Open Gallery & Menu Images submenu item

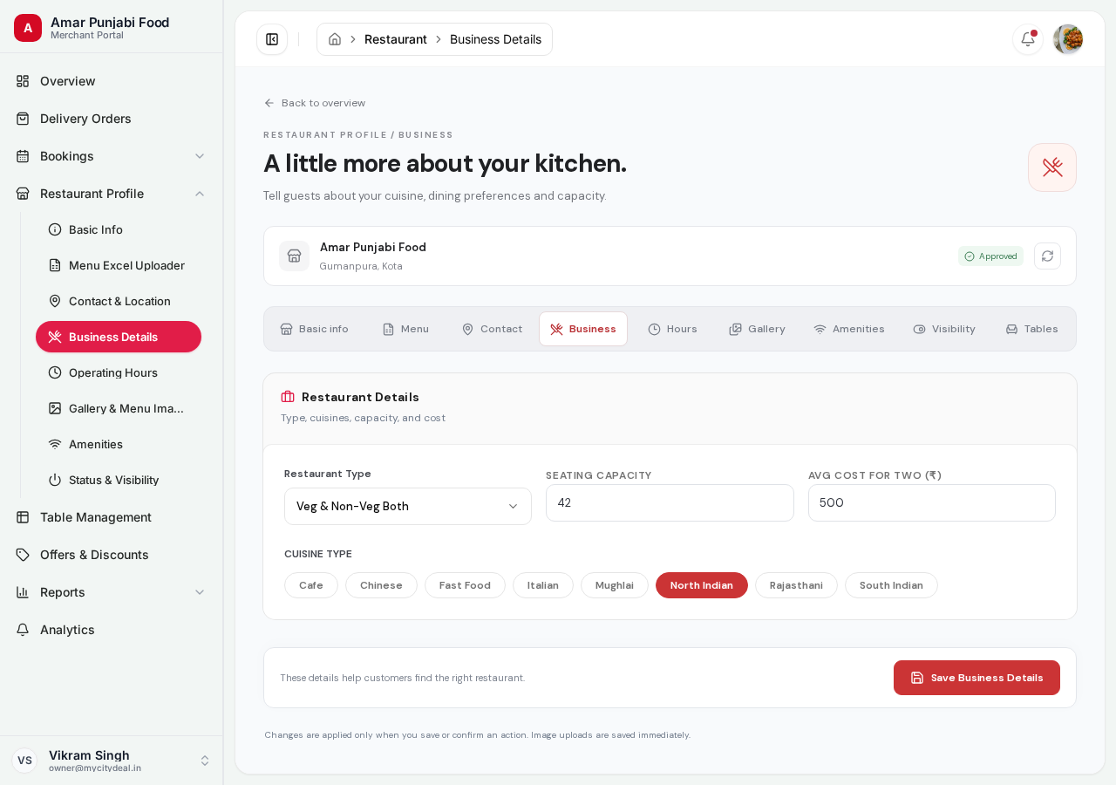(119, 408)
